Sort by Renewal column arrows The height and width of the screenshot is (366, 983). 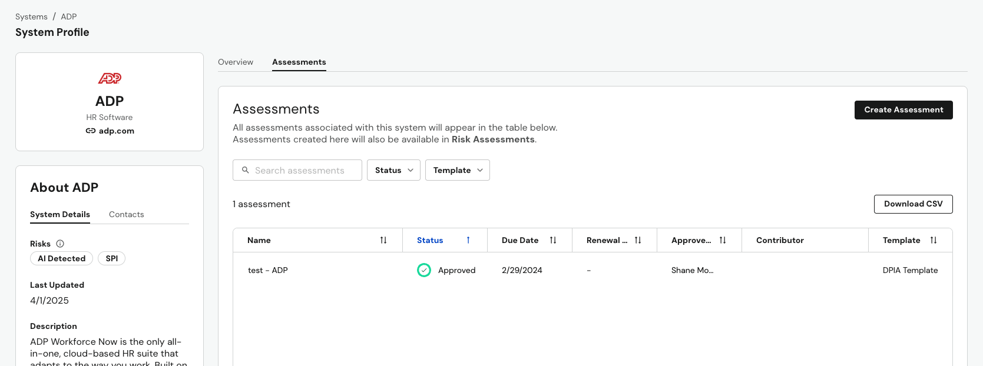(x=638, y=240)
